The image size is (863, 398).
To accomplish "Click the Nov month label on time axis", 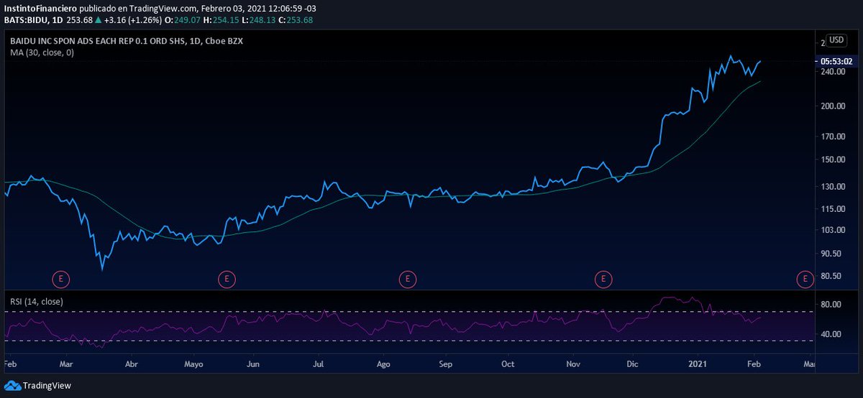I will pyautogui.click(x=573, y=364).
